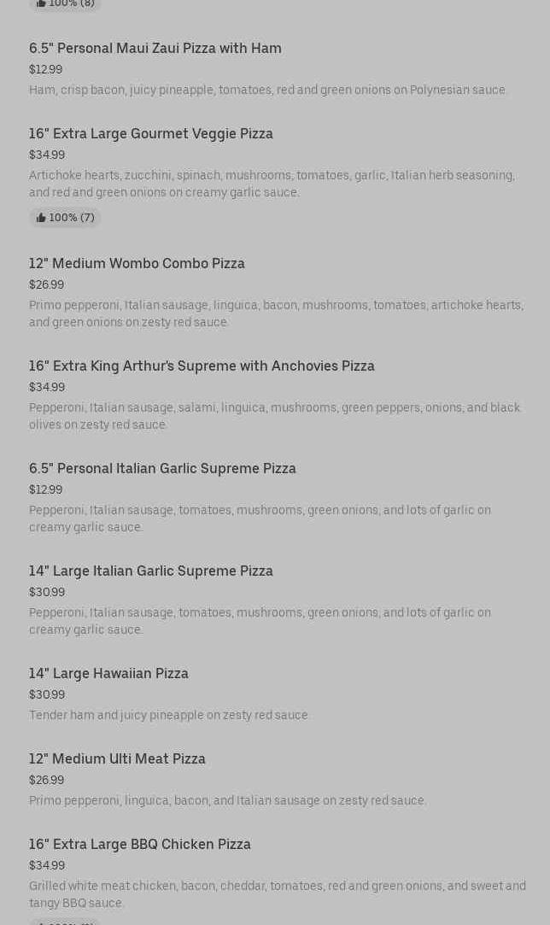Open the 12" Medium Wombo Combo Pizza item
Image resolution: width=550 pixels, height=925 pixels.
137,264
